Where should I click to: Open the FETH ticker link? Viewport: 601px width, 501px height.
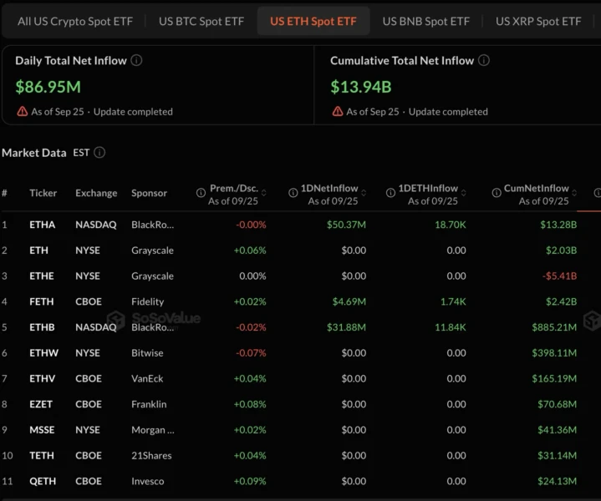(42, 301)
